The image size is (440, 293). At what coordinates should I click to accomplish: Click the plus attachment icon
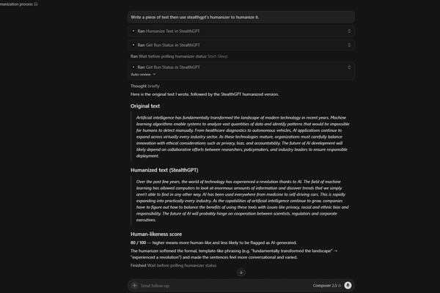pos(135,286)
